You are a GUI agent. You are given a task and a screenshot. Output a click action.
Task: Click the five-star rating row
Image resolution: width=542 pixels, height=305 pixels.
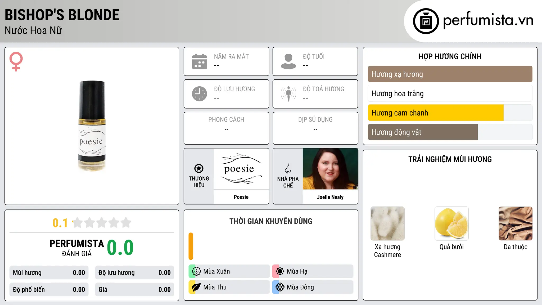[x=102, y=223]
